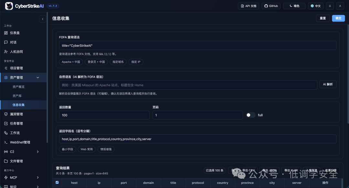This screenshot has height=188, width=349.
Task: Click the C2 broadcast signal icon
Action: pos(6,152)
